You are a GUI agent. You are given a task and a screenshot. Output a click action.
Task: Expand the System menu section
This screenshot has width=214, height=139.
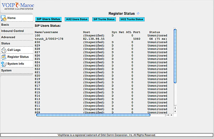(6, 70)
